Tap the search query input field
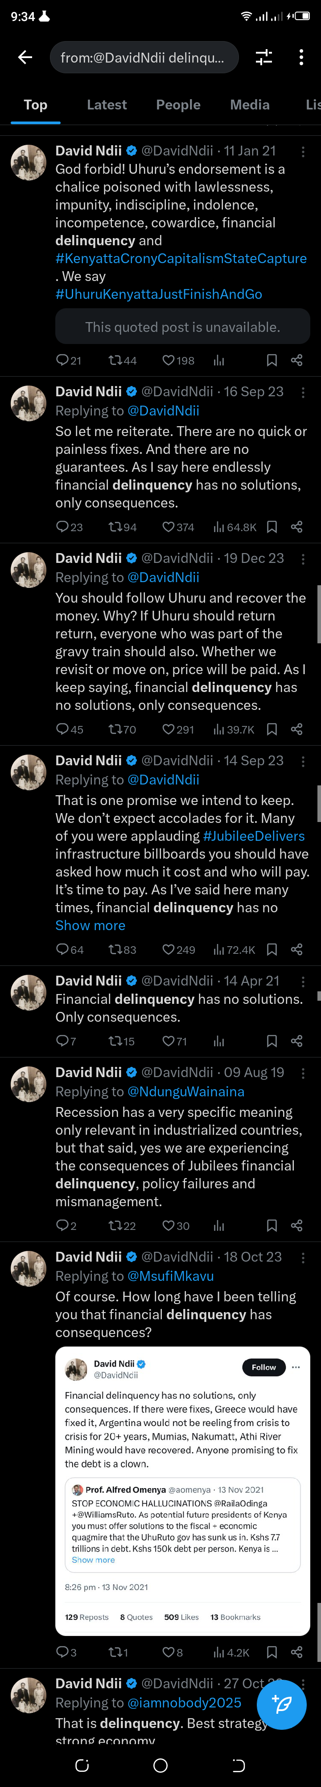 coord(144,58)
